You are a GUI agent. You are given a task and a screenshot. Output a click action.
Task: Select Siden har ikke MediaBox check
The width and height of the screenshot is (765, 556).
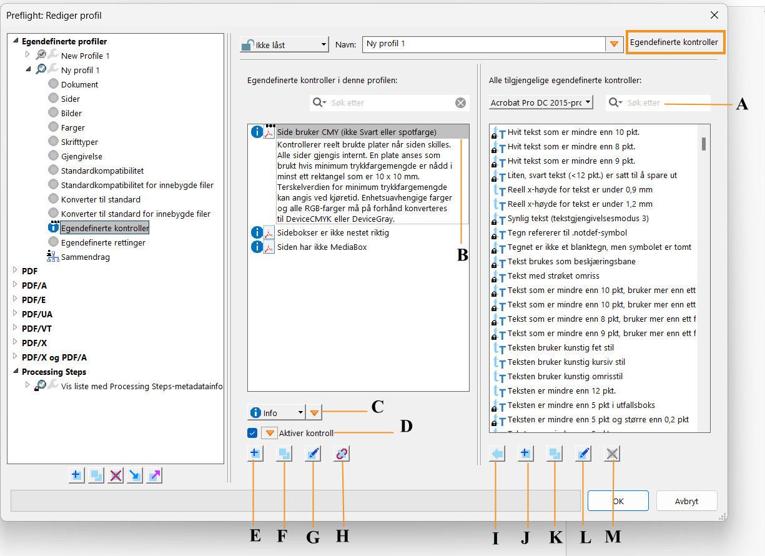pyautogui.click(x=322, y=247)
